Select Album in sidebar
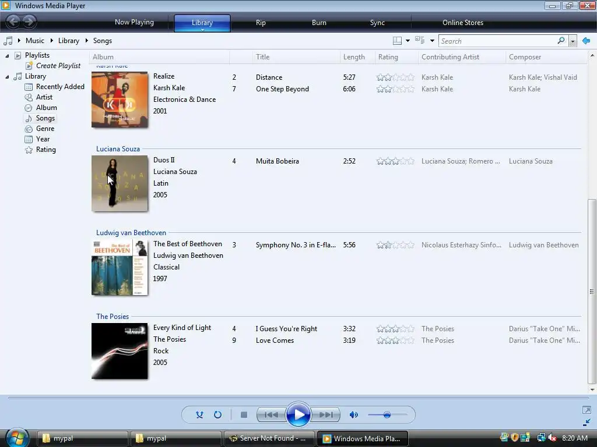The image size is (597, 447). tap(47, 108)
